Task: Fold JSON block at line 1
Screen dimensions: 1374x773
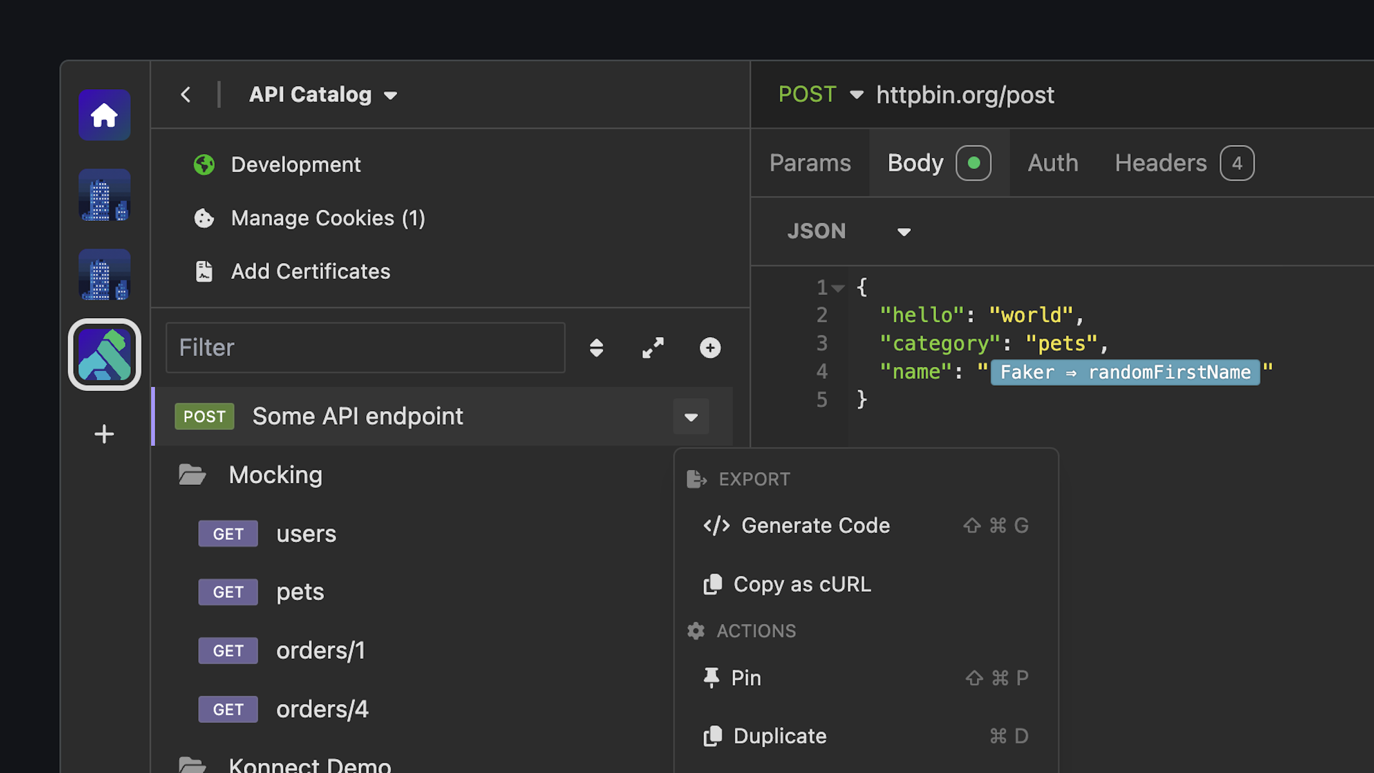Action: (x=838, y=289)
